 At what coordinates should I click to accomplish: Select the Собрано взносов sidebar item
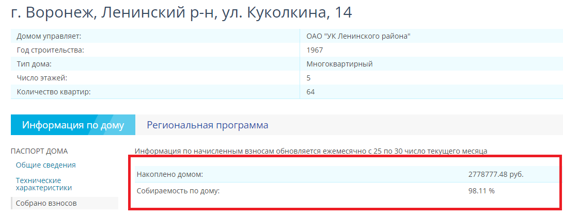point(65,203)
